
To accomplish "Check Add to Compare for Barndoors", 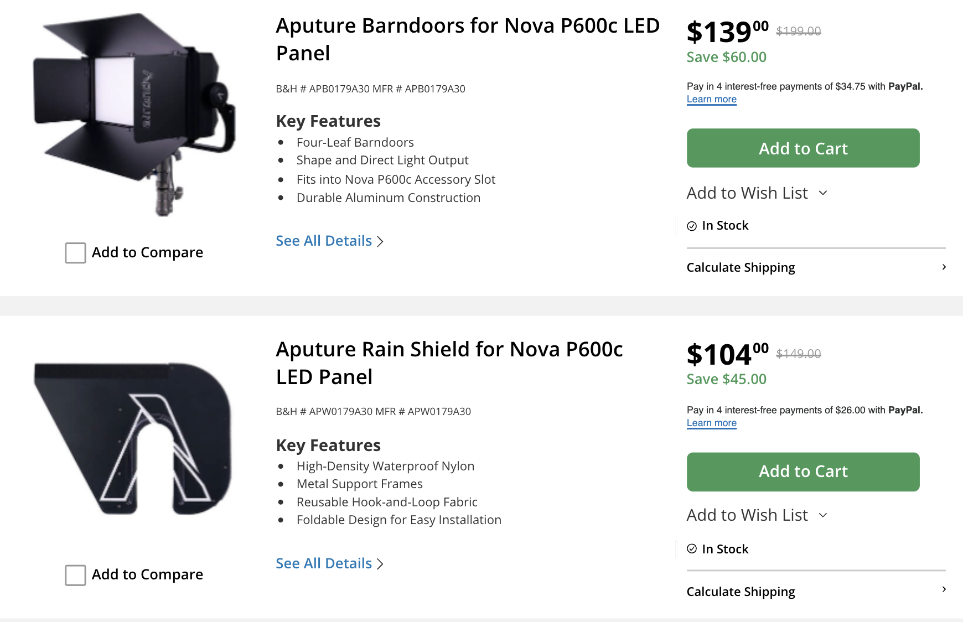I will 75,253.
